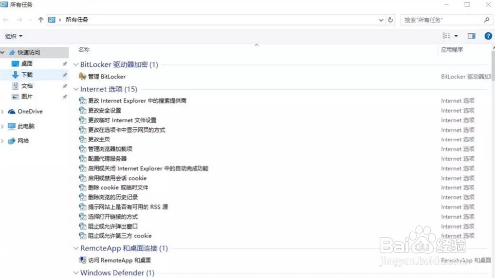Click icon for 提示网站上是否有可用的 RSS 源

(82, 207)
